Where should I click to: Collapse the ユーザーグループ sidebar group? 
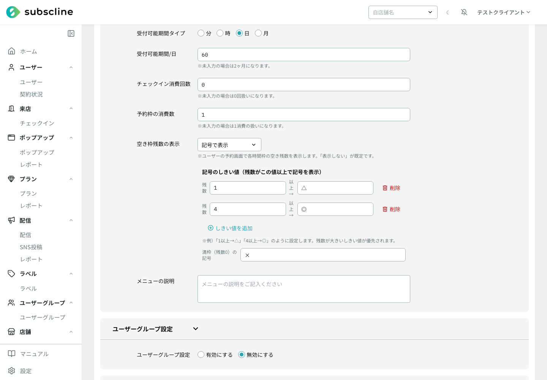(x=71, y=303)
